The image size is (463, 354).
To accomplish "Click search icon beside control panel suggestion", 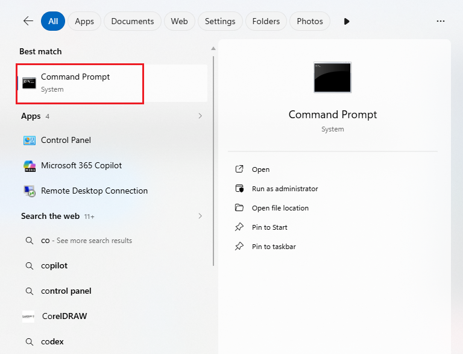I will tap(29, 291).
